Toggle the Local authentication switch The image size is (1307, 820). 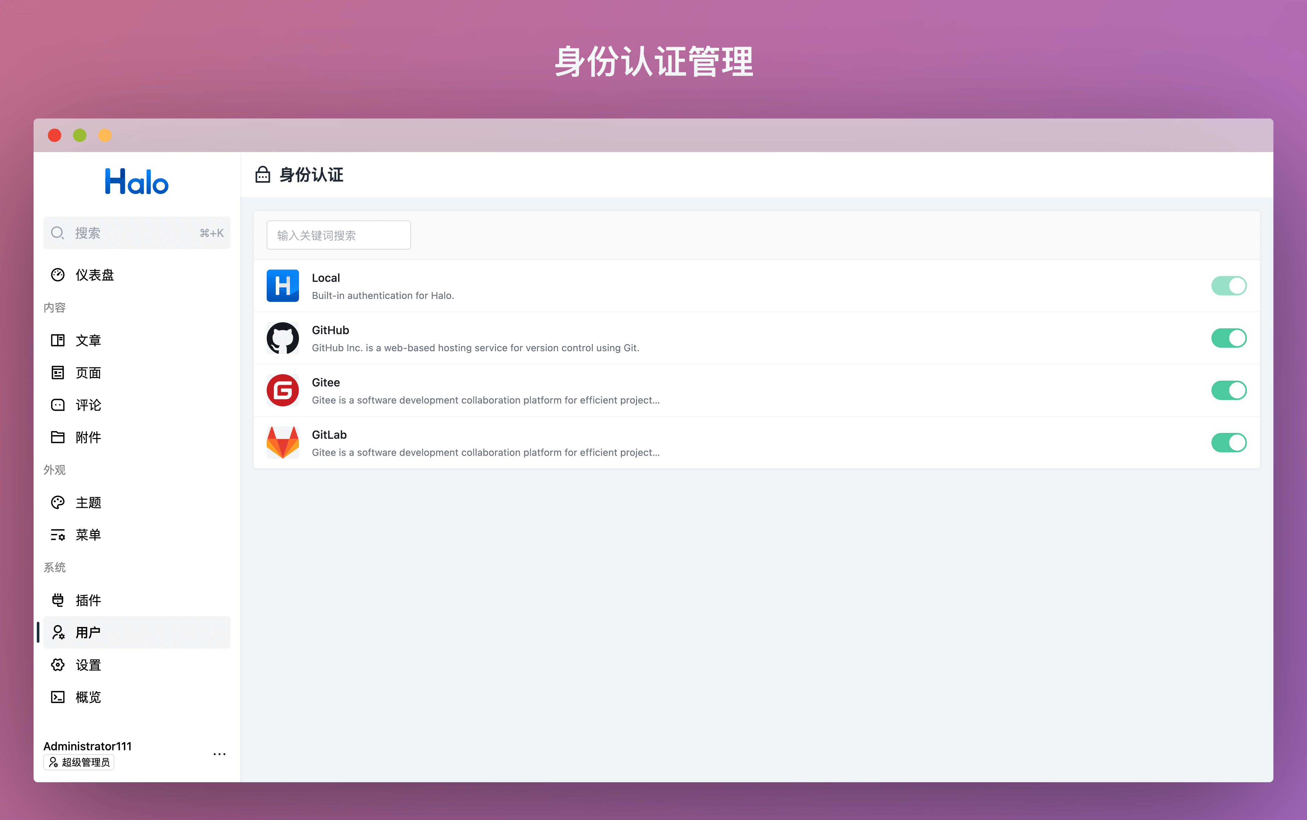click(1228, 286)
